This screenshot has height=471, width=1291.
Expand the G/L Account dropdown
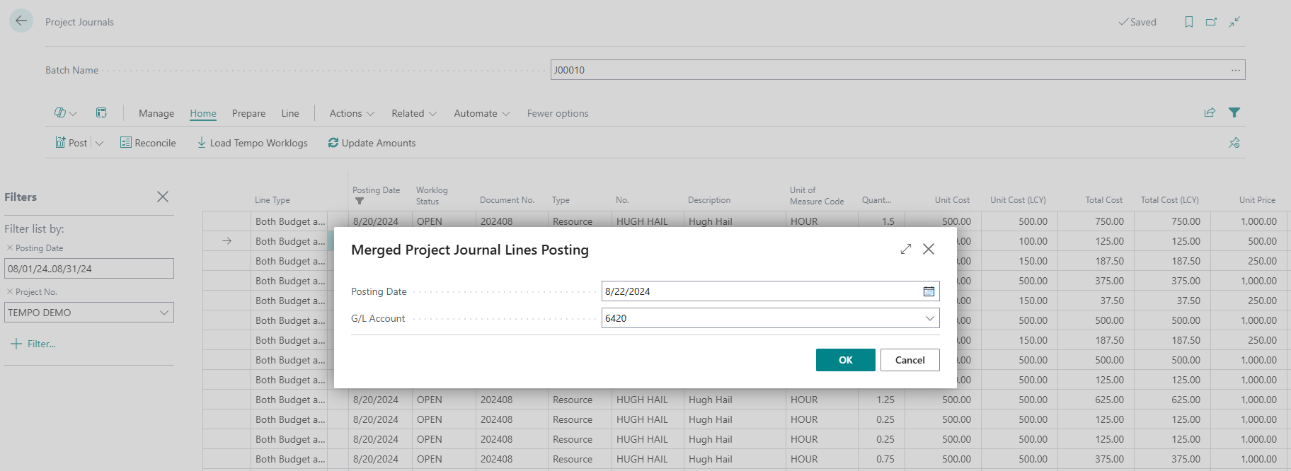tap(929, 318)
